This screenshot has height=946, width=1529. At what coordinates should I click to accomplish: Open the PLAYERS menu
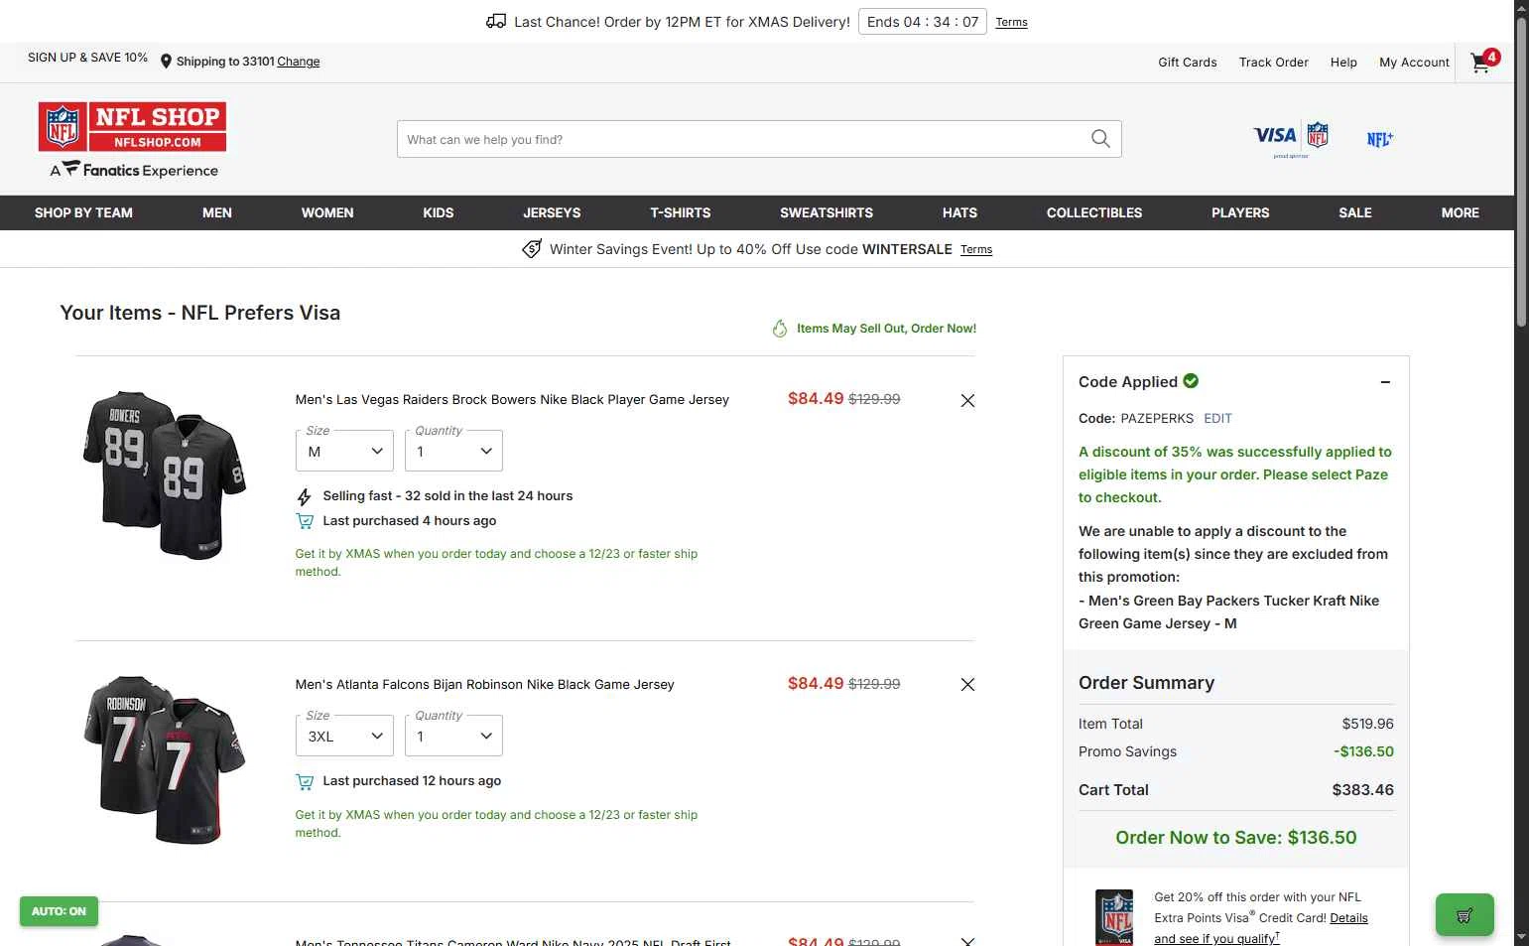tap(1240, 212)
